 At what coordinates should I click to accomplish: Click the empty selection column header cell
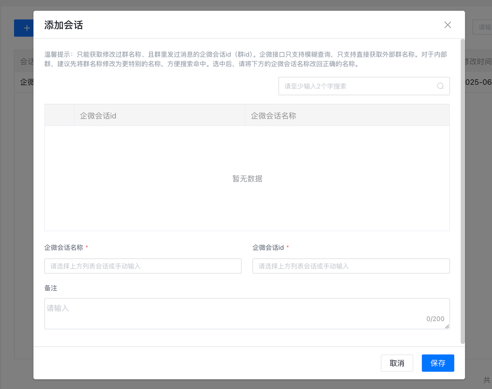(59, 115)
